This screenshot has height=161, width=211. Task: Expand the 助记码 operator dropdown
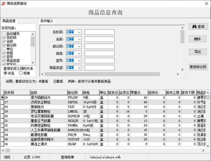tap(79, 46)
